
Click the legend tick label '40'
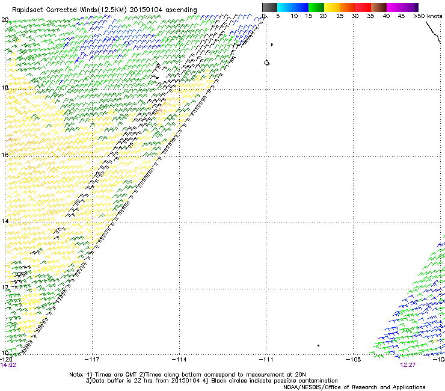click(386, 16)
